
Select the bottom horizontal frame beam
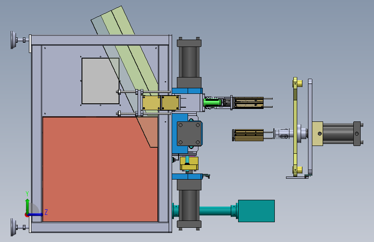(101, 227)
